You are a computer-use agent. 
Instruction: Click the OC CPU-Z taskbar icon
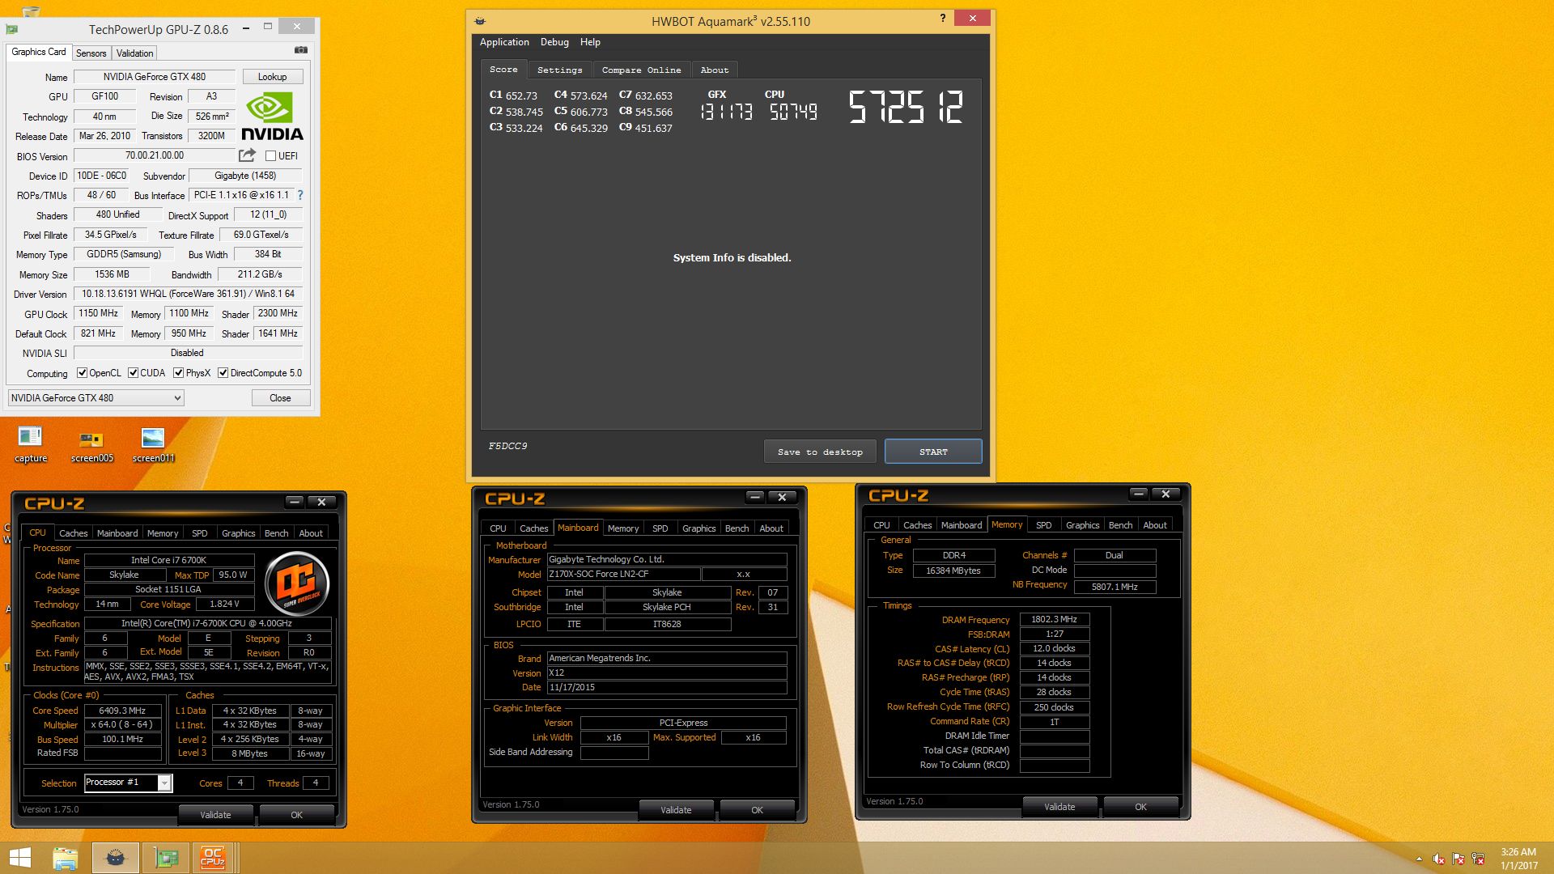click(213, 858)
